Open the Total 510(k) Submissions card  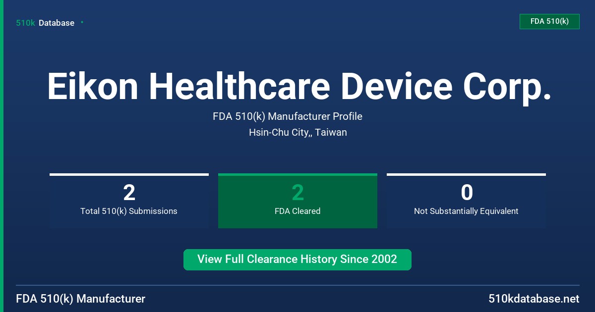129,201
